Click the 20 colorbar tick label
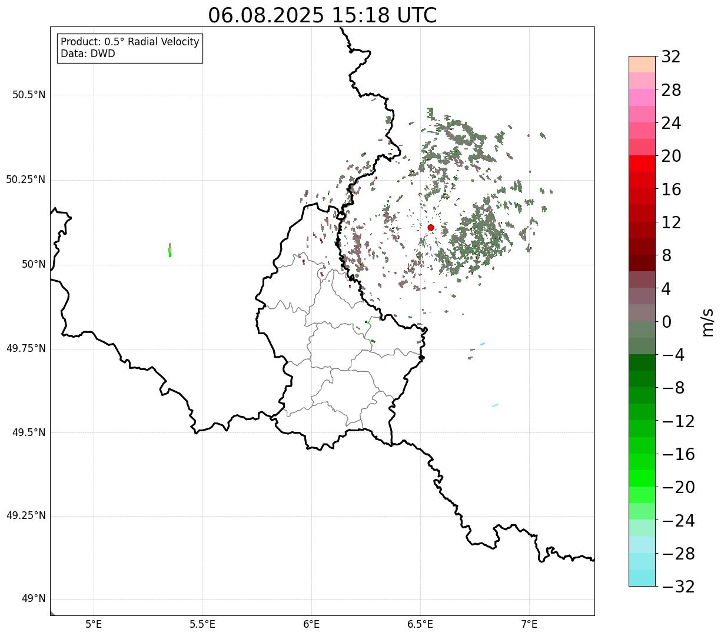721x636 pixels. (x=671, y=156)
